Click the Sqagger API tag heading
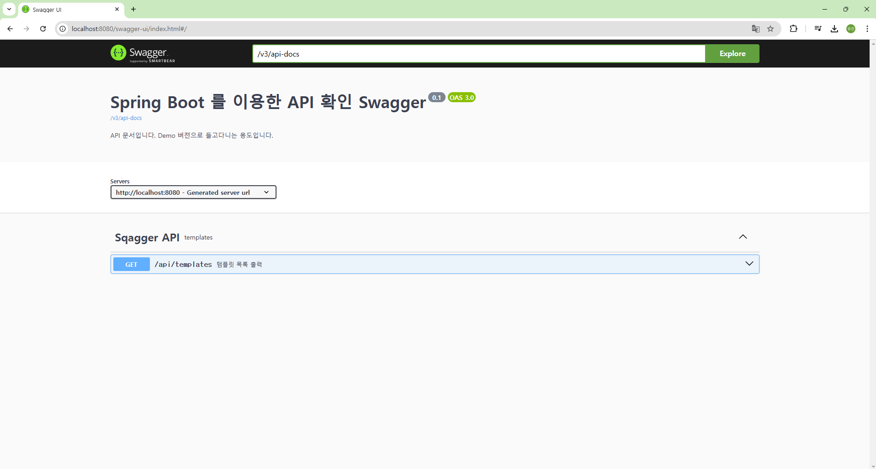 [147, 237]
